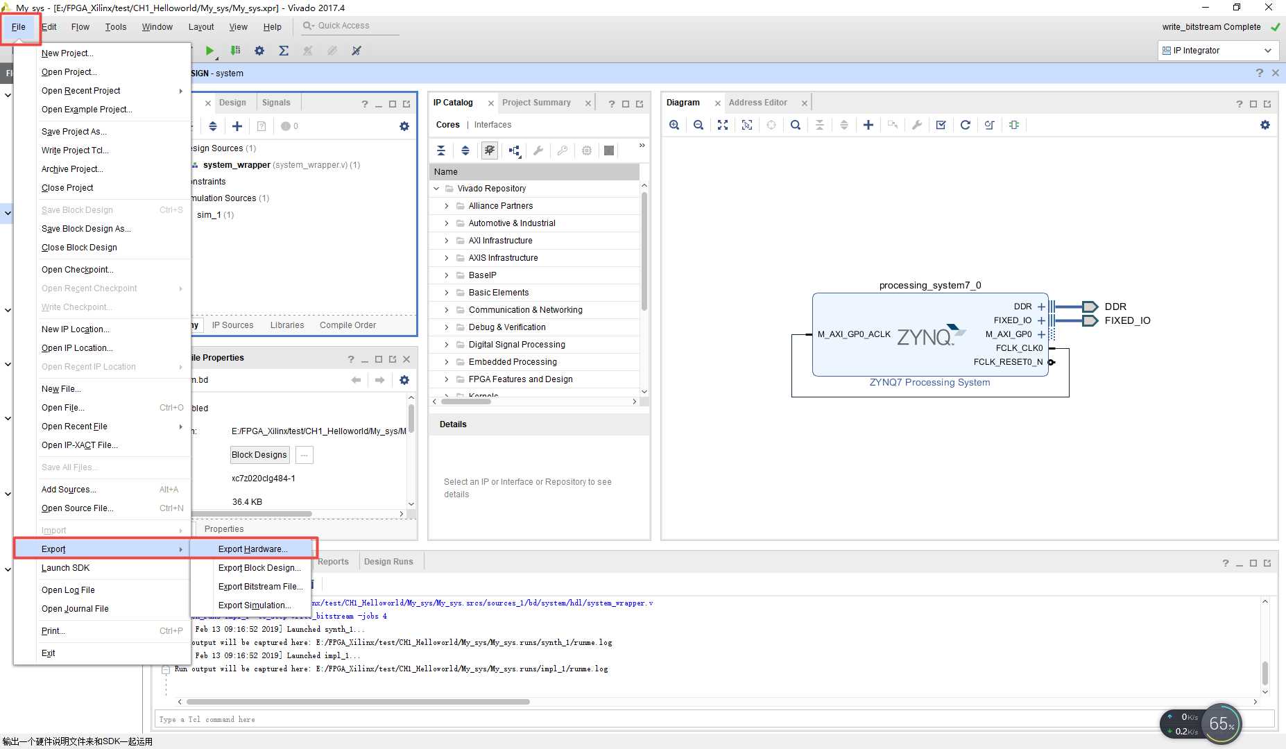The image size is (1286, 749).
Task: Expand the FIXED_IO interface on the ZYNQ block
Action: (x=1041, y=320)
